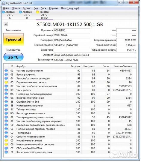
Task: Click the Атрибут column header
Action: coord(41,66)
